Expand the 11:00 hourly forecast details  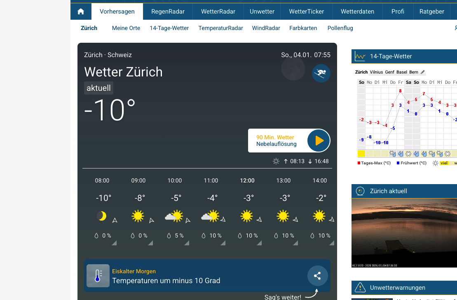pyautogui.click(x=223, y=243)
